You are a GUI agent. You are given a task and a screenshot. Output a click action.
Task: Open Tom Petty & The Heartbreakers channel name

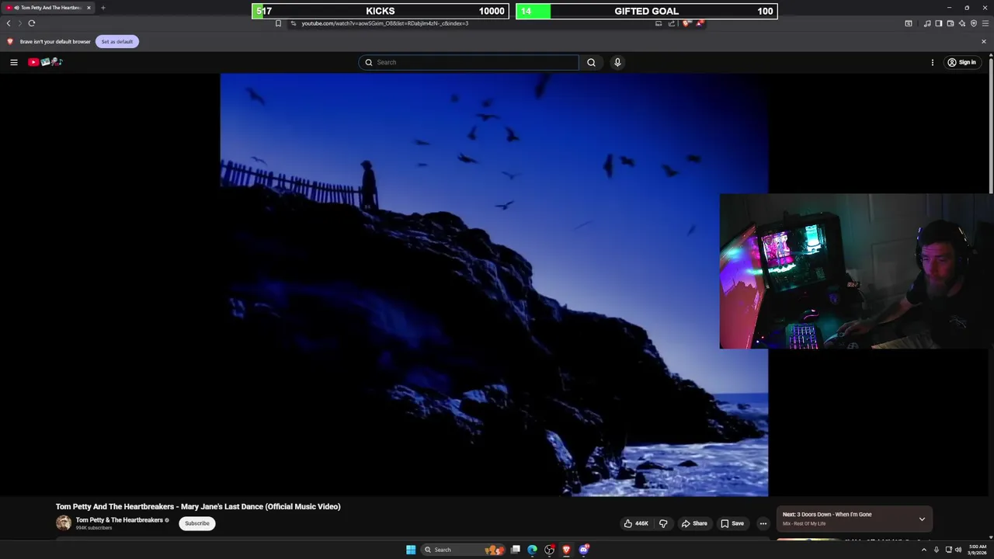(119, 520)
